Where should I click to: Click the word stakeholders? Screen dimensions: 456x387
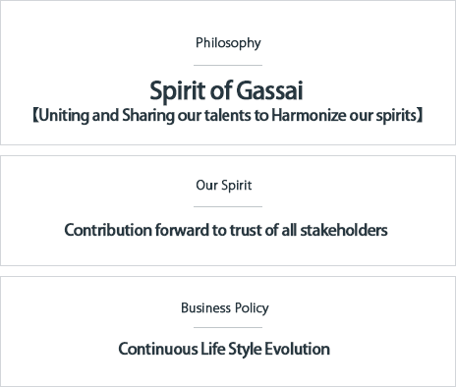tap(344, 230)
